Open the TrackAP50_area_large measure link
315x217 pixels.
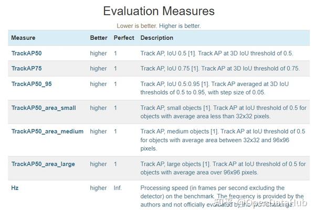click(x=43, y=164)
